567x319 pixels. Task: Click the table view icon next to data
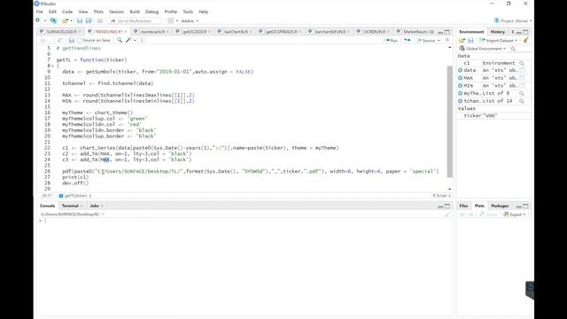click(x=522, y=70)
